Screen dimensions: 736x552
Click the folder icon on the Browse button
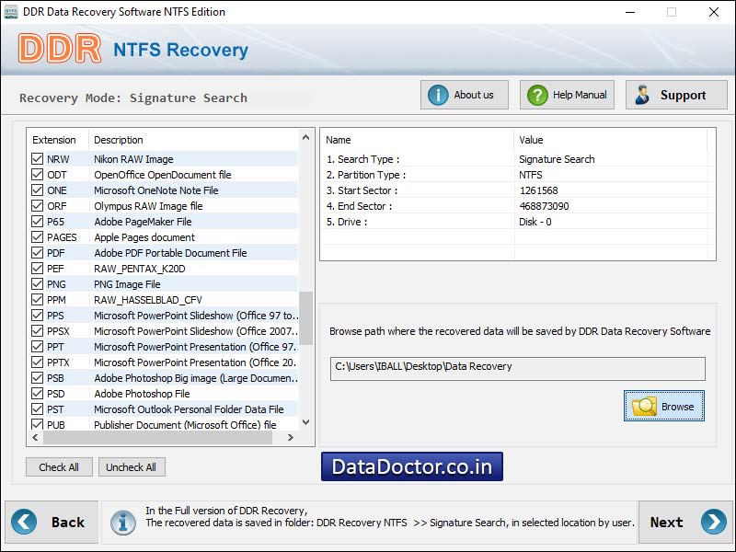[x=642, y=406]
